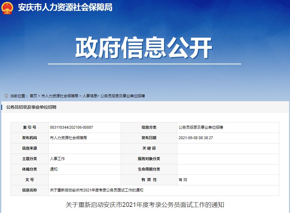Click the location pin icon by breadcrumb
This screenshot has height=213, width=290.
pyautogui.click(x=6, y=96)
